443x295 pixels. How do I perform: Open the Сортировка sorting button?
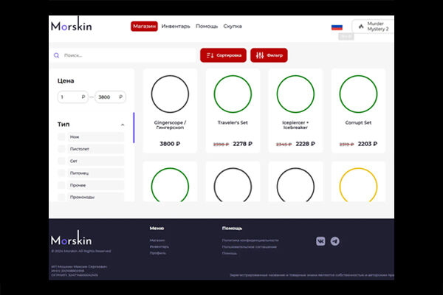(223, 55)
